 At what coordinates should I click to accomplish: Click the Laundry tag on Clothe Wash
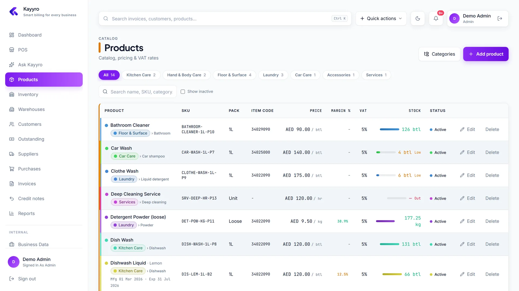[x=124, y=179]
